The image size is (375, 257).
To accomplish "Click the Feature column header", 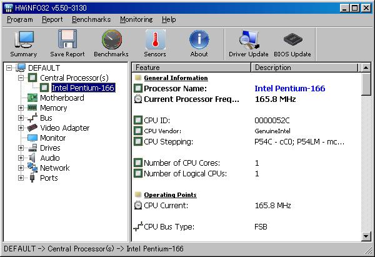I will pos(191,68).
